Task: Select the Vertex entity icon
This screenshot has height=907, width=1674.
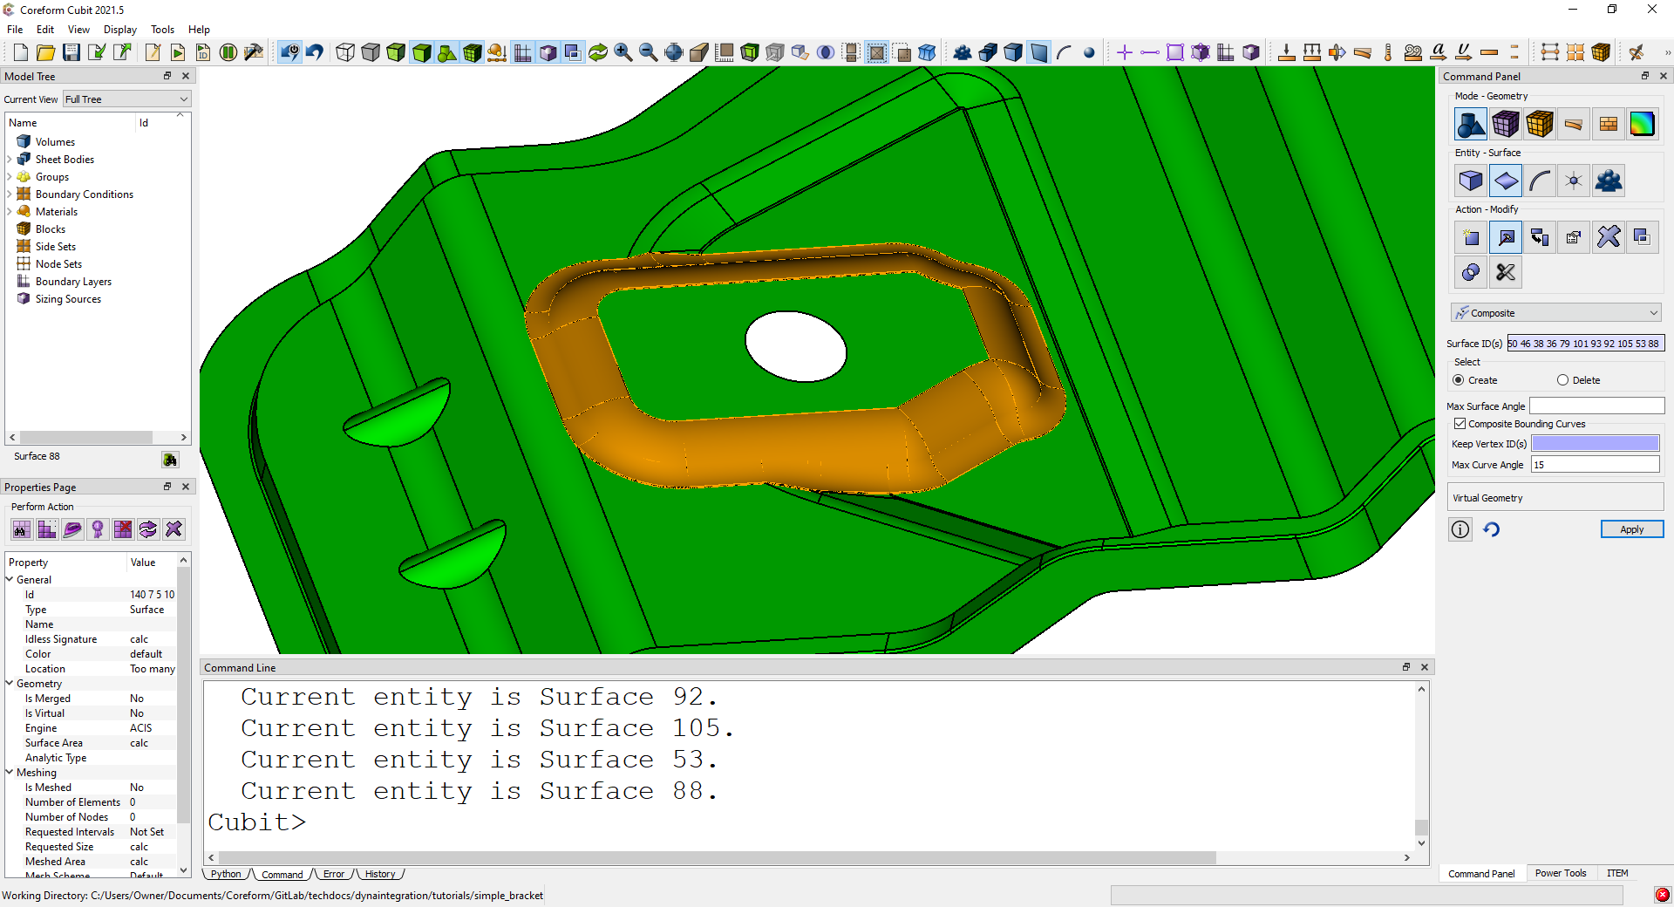Action: pos(1573,181)
